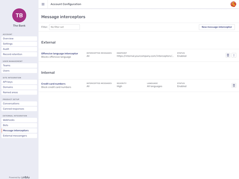Screen dimensions: 239x179
Task: Click the Account Configuration header title
Action: (66, 4)
